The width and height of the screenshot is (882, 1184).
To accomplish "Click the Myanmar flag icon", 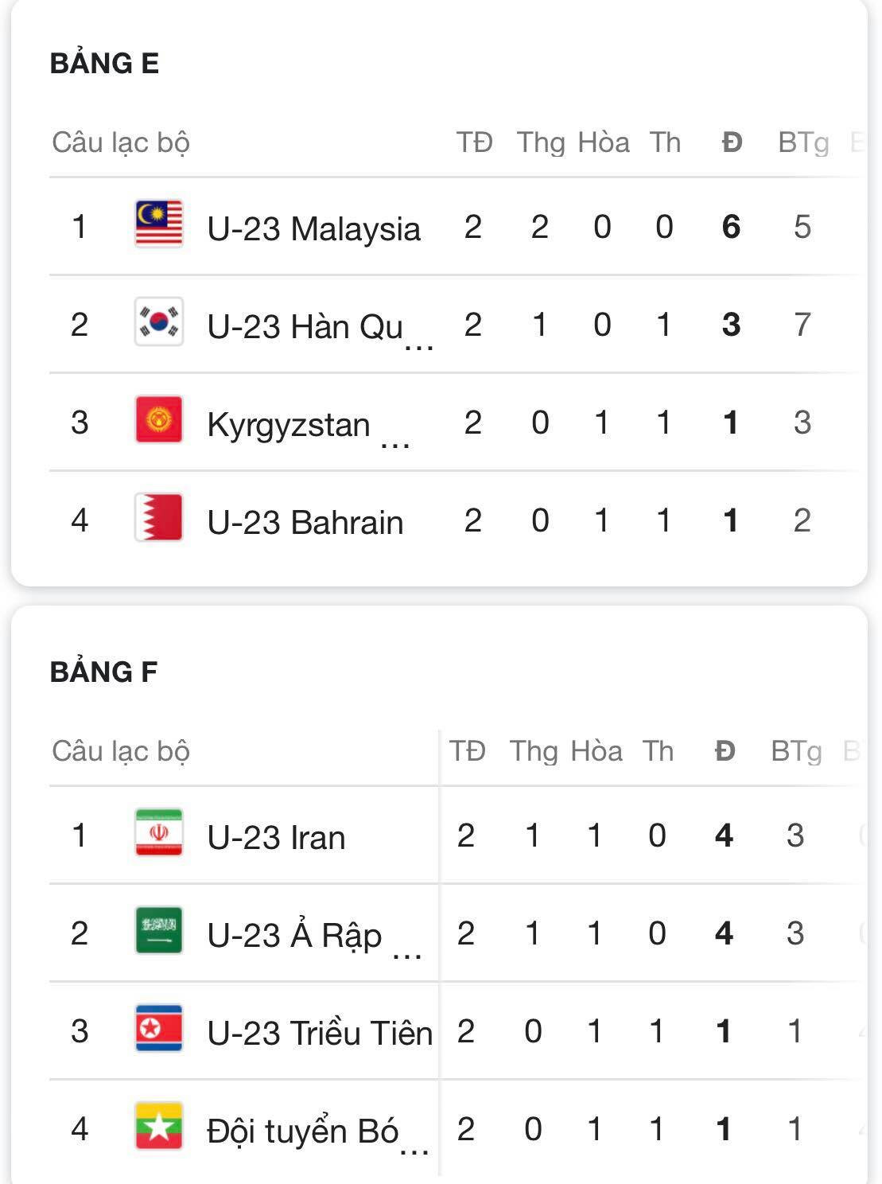I will tap(159, 1127).
